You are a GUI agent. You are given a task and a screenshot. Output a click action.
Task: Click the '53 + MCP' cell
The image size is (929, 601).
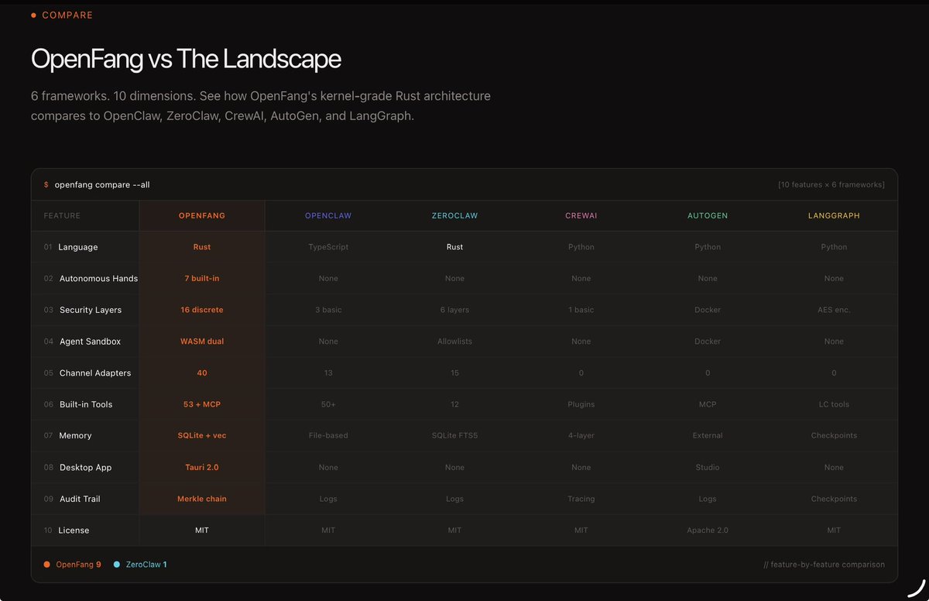coord(202,404)
